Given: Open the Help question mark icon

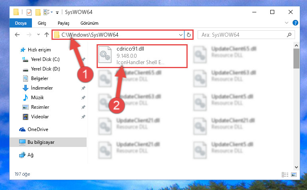Looking at the screenshot, I should (x=295, y=23).
